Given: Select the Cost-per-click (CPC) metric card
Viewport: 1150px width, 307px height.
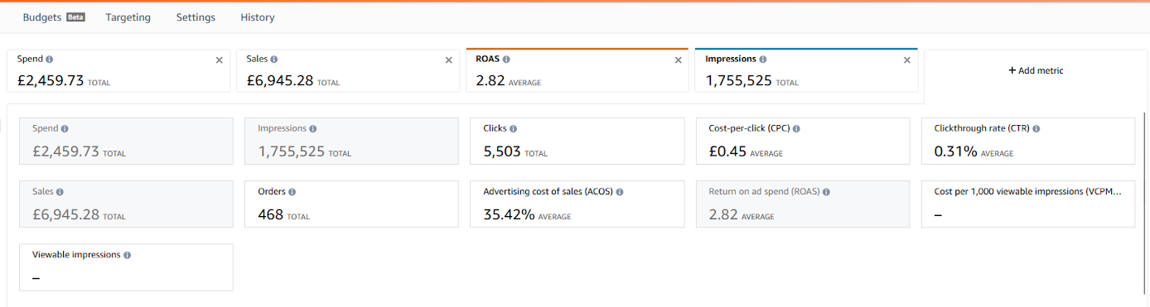Looking at the screenshot, I should click(x=803, y=141).
